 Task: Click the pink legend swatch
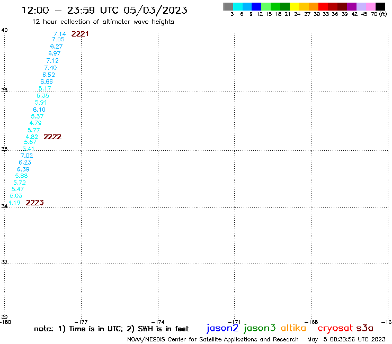coord(370,6)
